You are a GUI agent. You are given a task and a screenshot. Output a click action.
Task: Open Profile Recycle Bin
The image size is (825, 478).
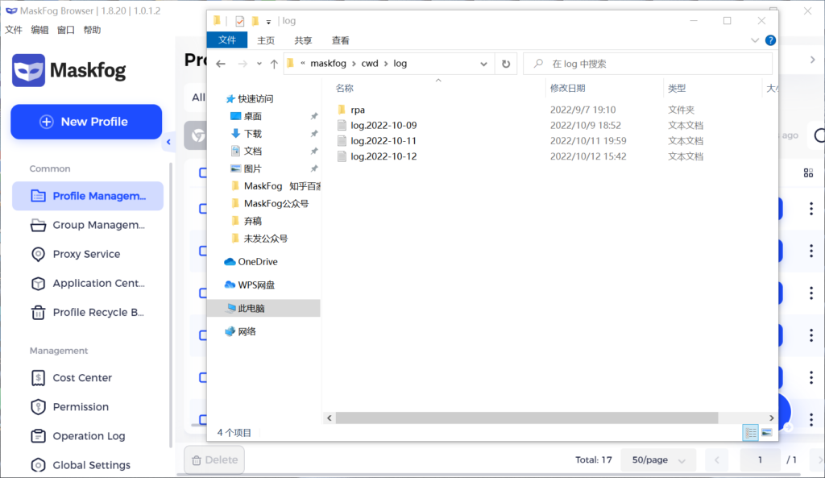88,312
